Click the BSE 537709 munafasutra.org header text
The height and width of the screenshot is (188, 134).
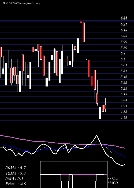pos(21,3)
